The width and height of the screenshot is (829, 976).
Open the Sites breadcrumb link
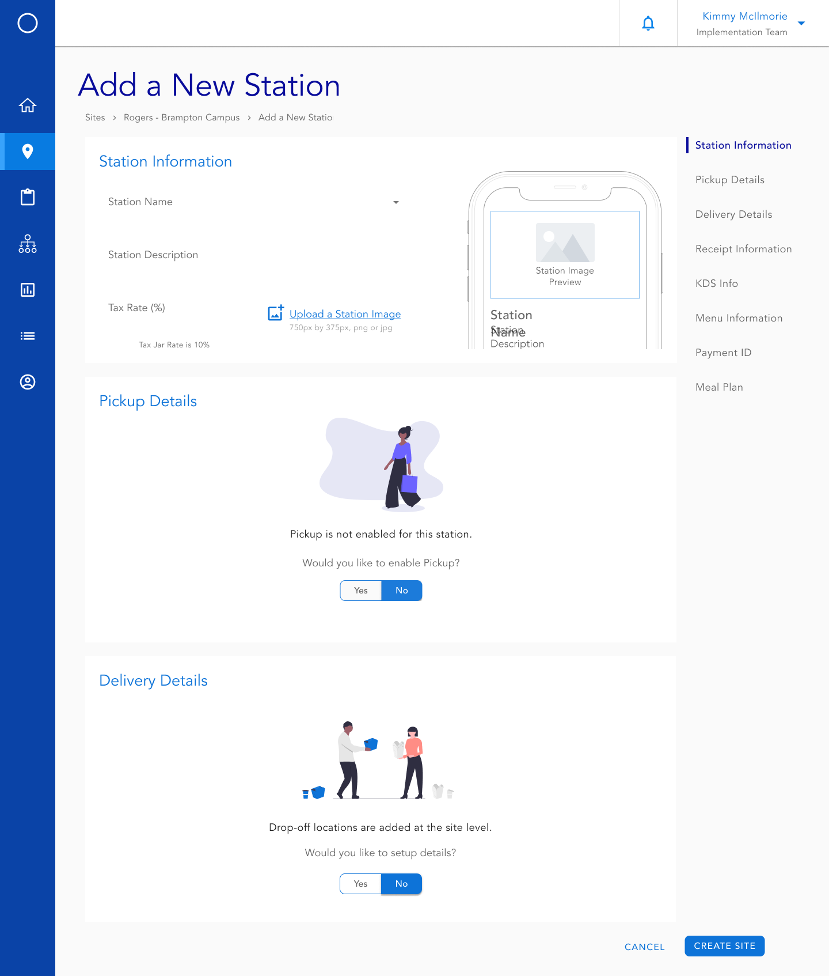95,118
